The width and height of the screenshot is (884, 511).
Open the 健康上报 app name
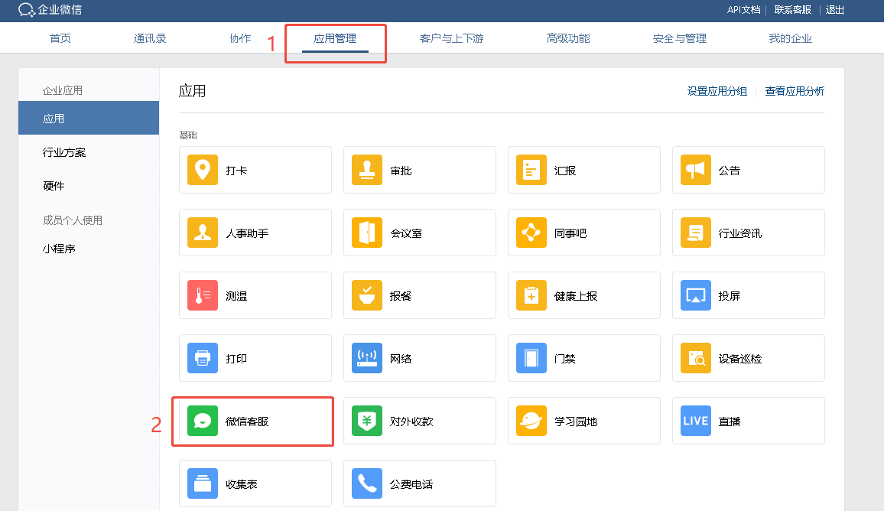(576, 295)
